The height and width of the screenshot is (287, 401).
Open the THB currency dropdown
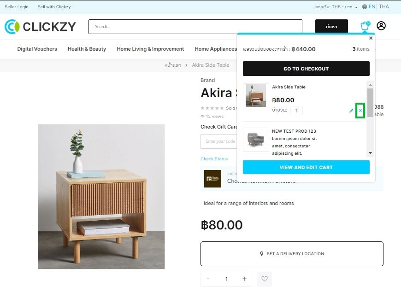[x=336, y=7]
